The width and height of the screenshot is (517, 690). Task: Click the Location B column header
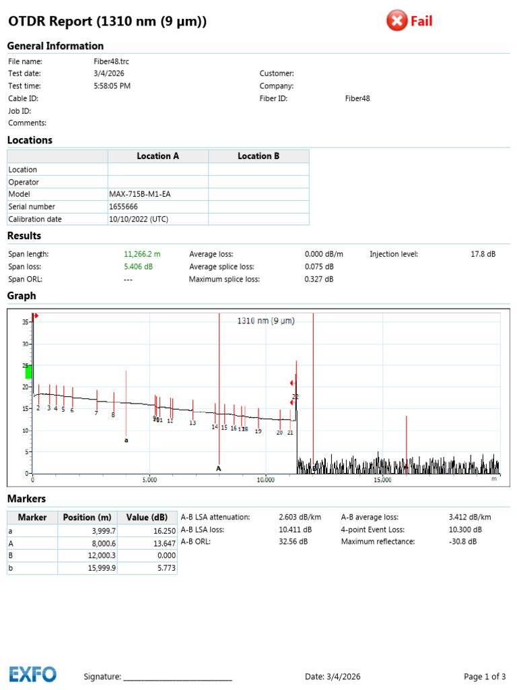258,156
